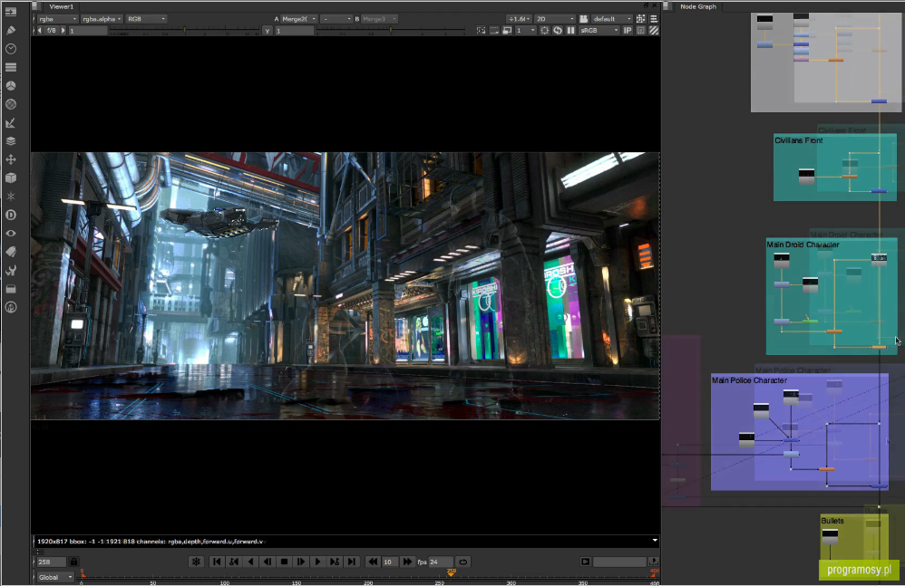Open the Particles nodes icon
Screen dimensions: 905x586
point(10,197)
